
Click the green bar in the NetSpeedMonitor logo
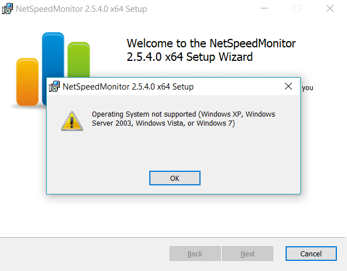(x=79, y=60)
